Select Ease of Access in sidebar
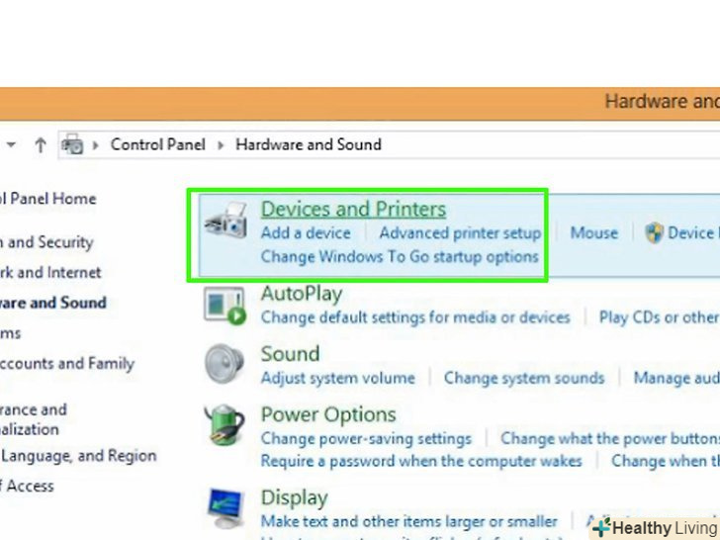Image resolution: width=720 pixels, height=540 pixels. click(27, 487)
